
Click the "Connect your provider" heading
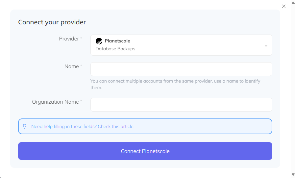point(52,22)
